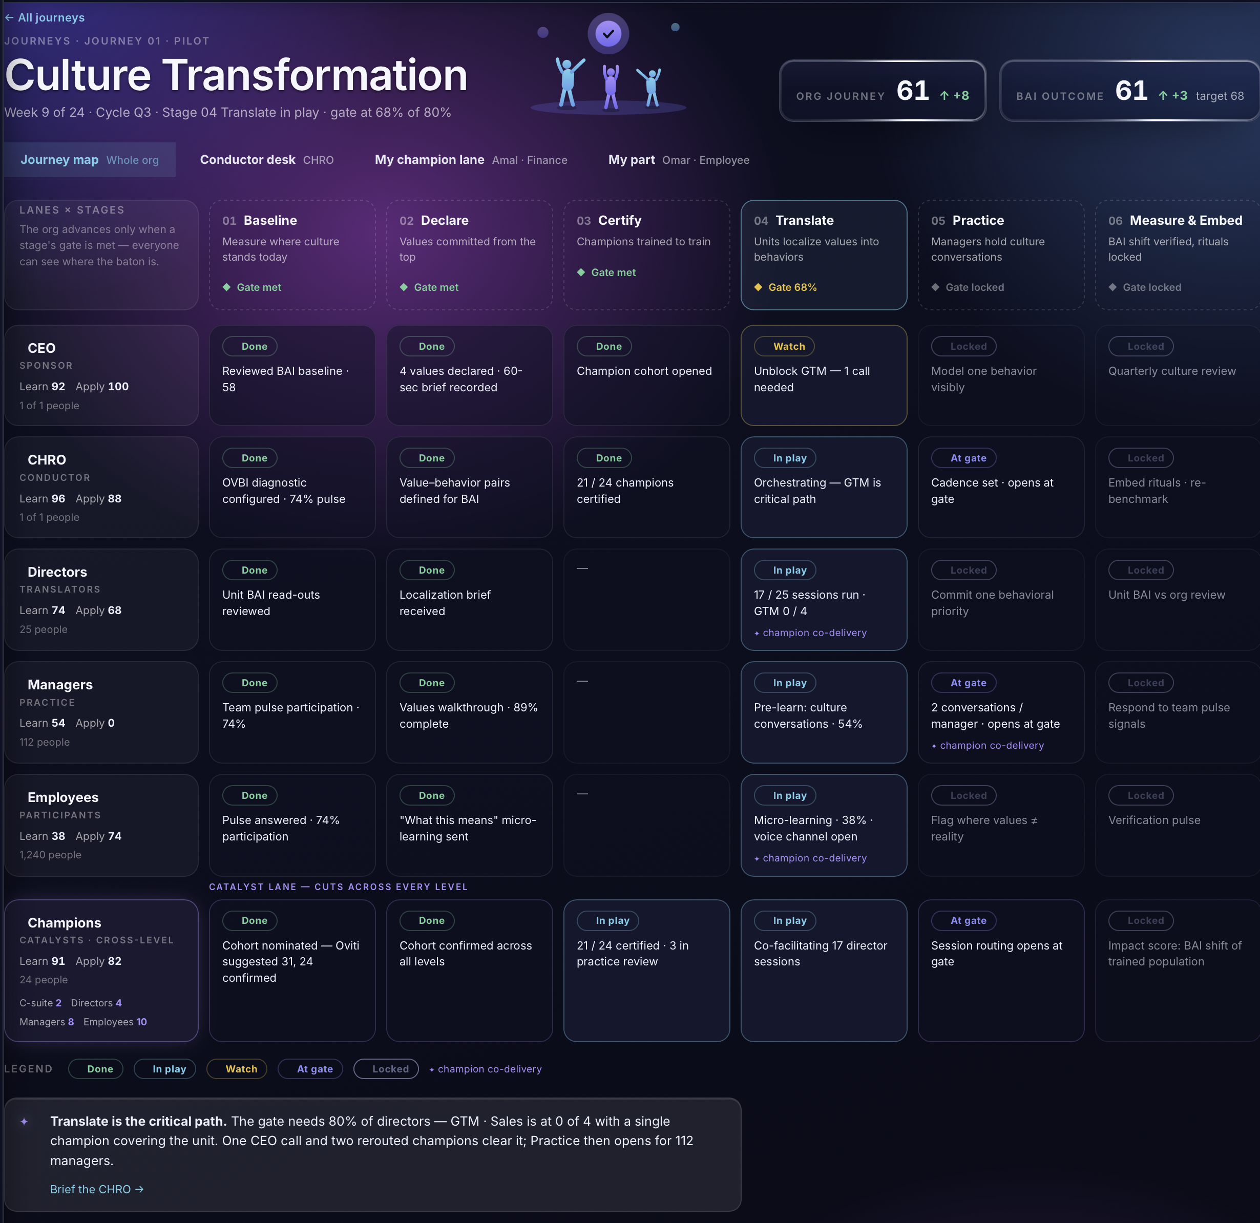Viewport: 1260px width, 1223px height.
Task: Open the 'Cadence set · opens at gate' card
Action: coord(1001,488)
